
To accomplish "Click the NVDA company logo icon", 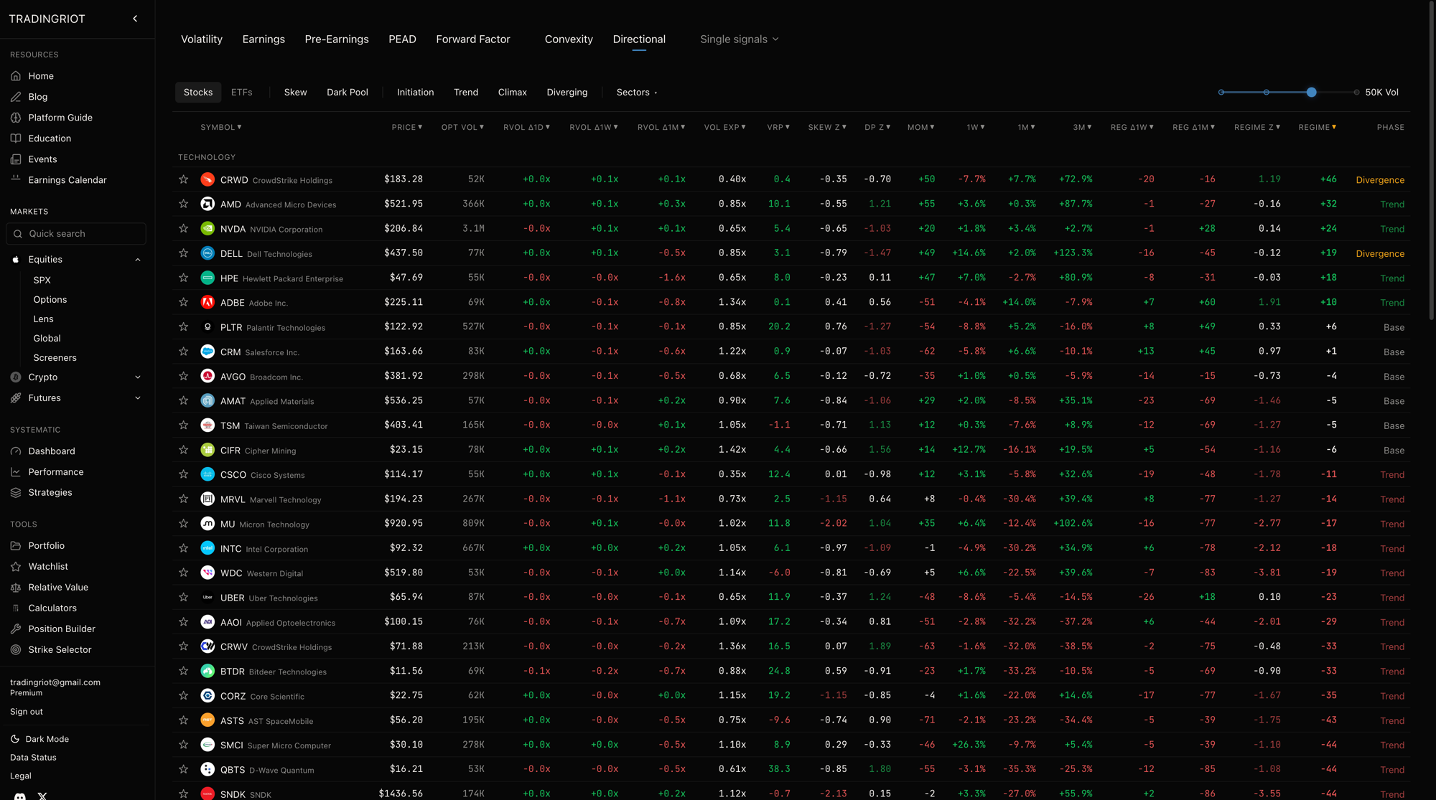I will point(208,228).
